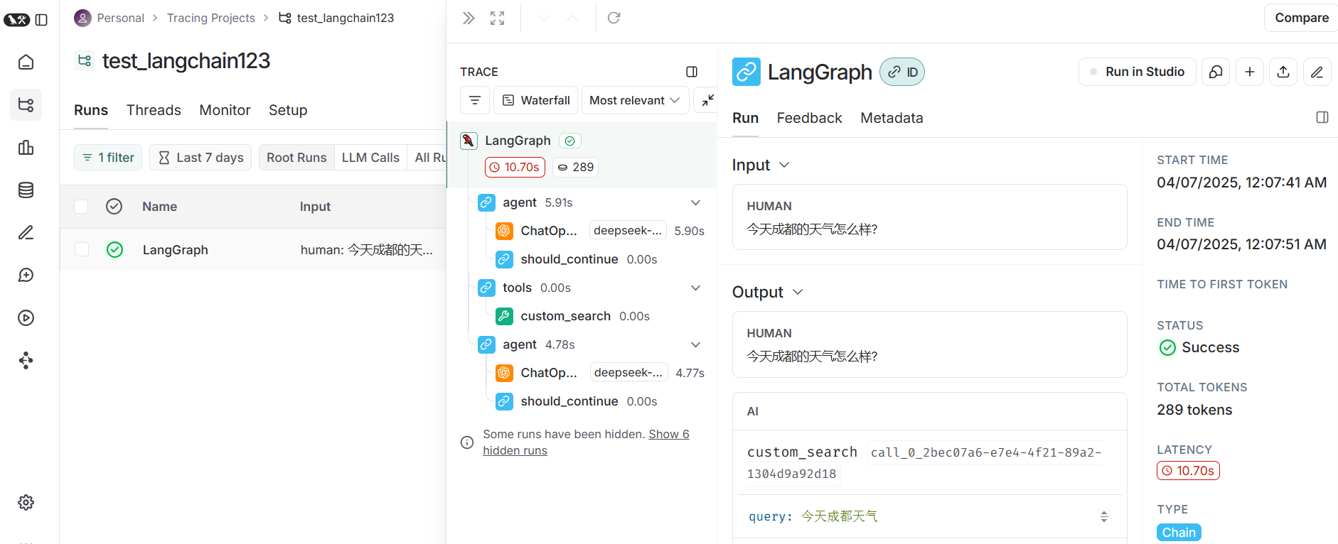Image resolution: width=1338 pixels, height=544 pixels.
Task: Open the 1 filter button
Action: (108, 158)
